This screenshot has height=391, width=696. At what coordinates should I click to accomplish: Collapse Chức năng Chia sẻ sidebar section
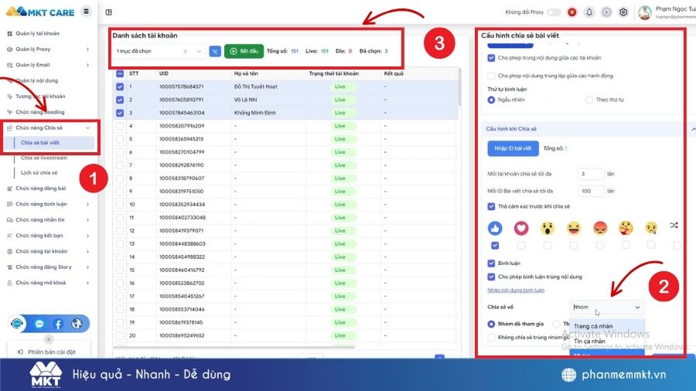tap(87, 128)
